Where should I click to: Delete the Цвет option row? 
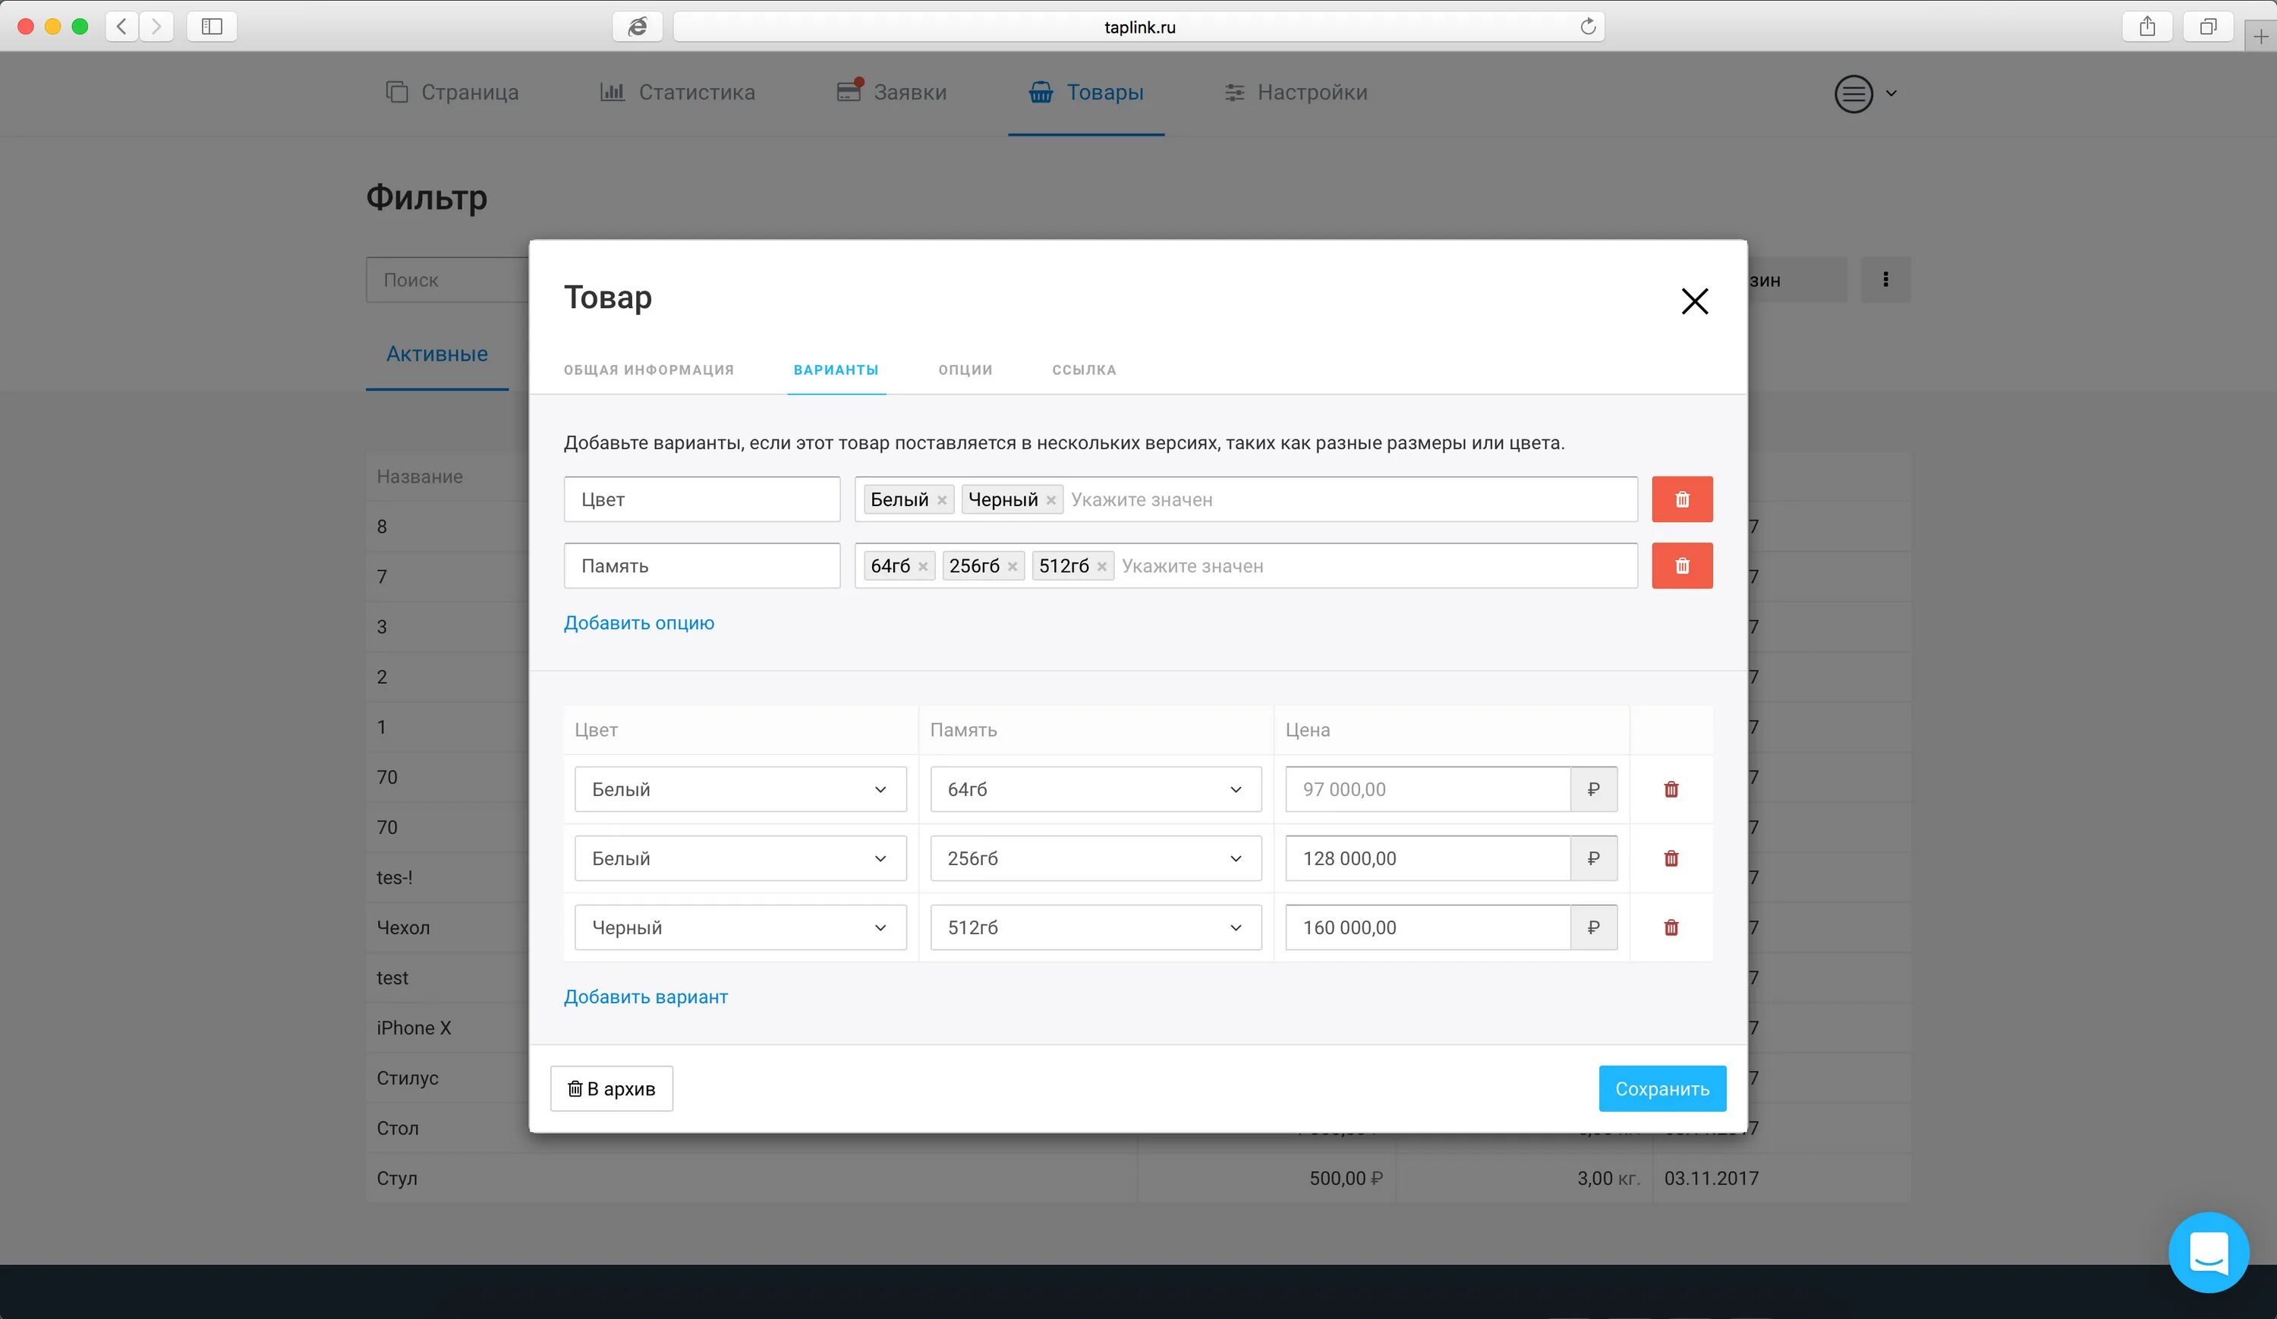1681,499
